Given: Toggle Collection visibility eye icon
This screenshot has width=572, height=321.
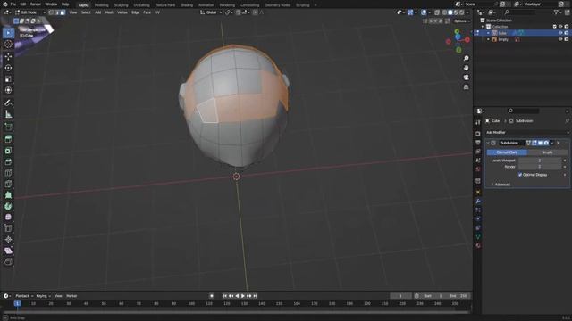Looking at the screenshot, I should (x=560, y=27).
